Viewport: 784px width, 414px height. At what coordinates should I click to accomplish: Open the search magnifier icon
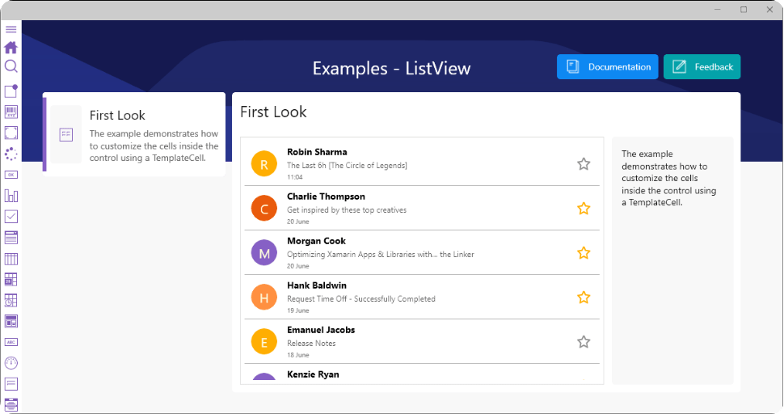pyautogui.click(x=11, y=66)
